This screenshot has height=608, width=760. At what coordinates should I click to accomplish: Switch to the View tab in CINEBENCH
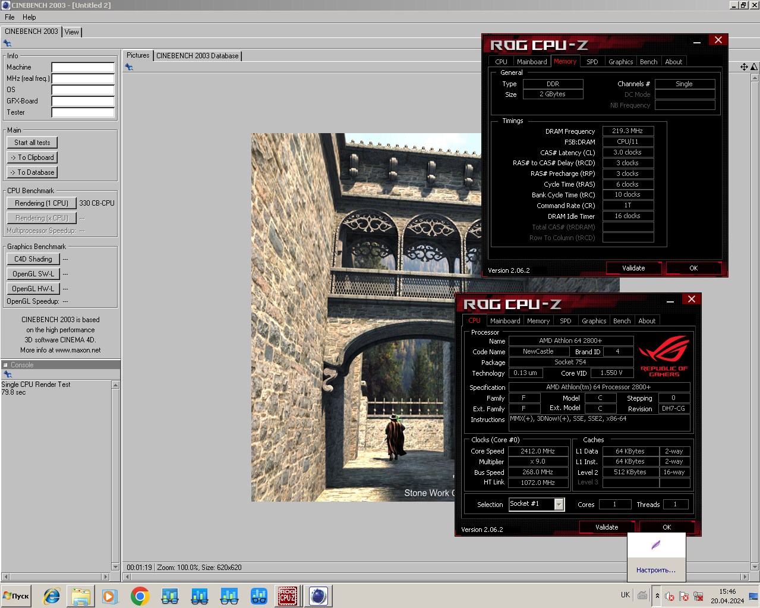pyautogui.click(x=72, y=32)
